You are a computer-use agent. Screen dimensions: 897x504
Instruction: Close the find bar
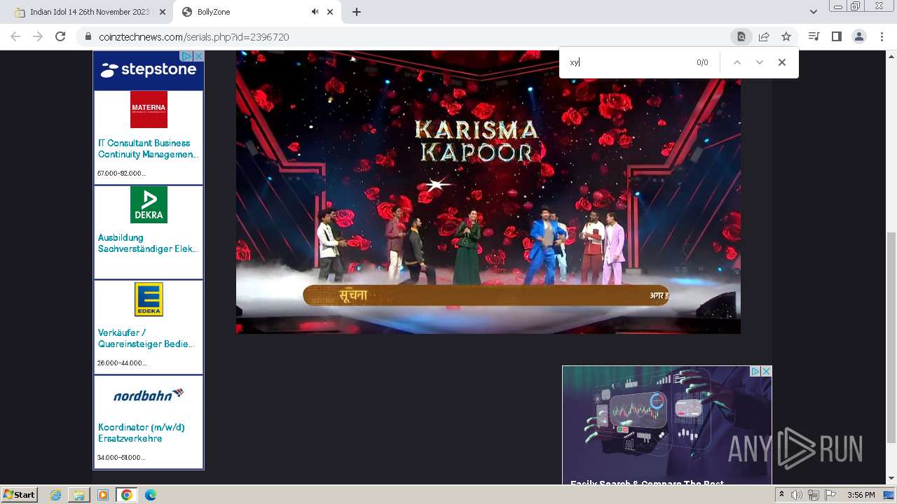[782, 62]
